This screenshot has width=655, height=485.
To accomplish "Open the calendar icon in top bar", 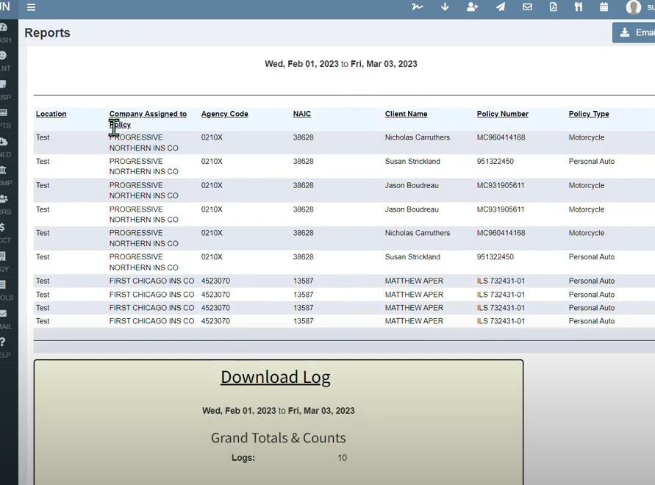I will pyautogui.click(x=604, y=7).
